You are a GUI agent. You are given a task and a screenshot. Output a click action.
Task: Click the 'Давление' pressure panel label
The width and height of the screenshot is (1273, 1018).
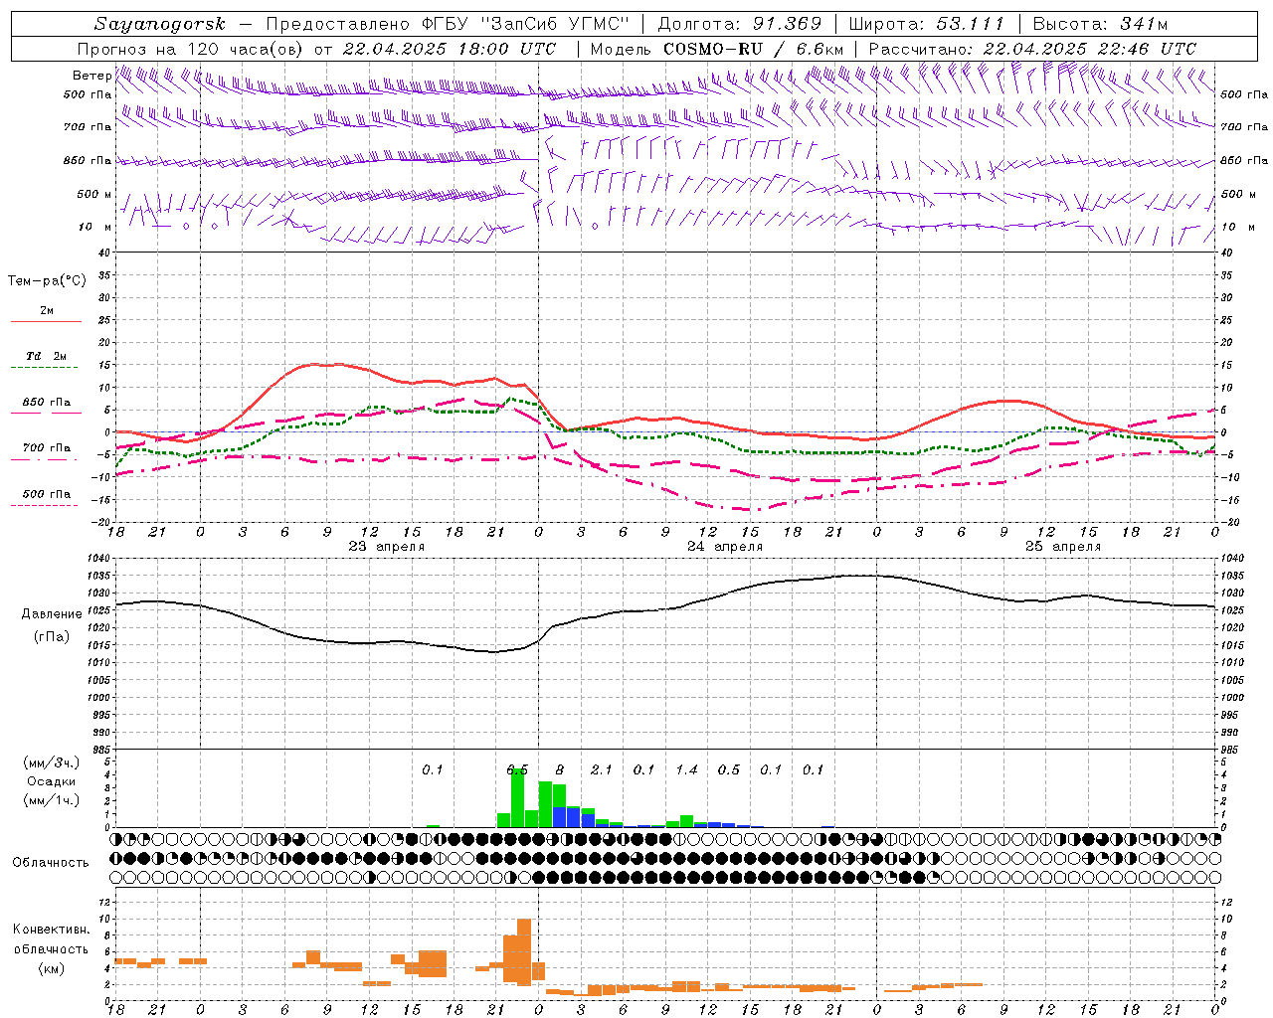coord(52,614)
